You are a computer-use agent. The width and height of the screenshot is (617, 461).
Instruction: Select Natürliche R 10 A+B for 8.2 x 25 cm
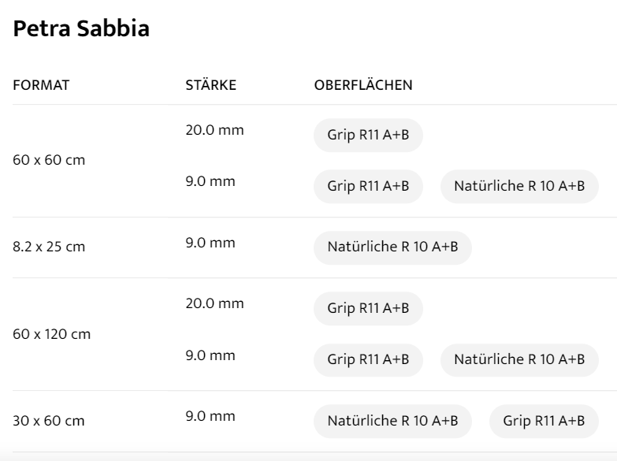[x=392, y=247]
